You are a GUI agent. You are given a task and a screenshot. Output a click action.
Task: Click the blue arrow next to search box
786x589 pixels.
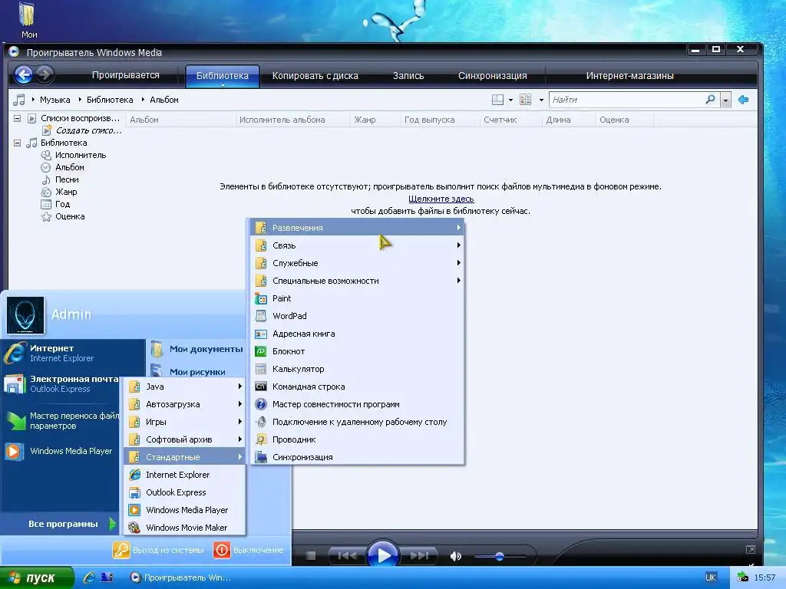click(x=743, y=100)
